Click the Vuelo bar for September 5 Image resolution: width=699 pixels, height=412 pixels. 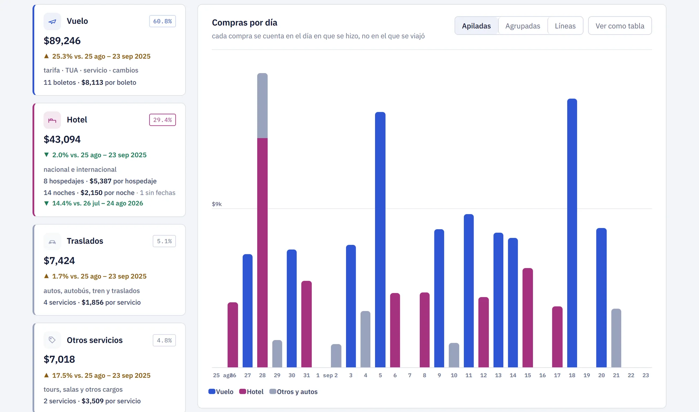point(380,239)
